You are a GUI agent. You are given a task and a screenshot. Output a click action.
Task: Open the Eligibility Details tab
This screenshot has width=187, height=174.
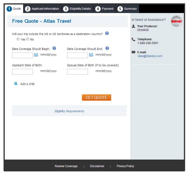(x=77, y=9)
